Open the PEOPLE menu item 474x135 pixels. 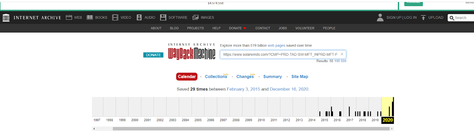coord(329,28)
